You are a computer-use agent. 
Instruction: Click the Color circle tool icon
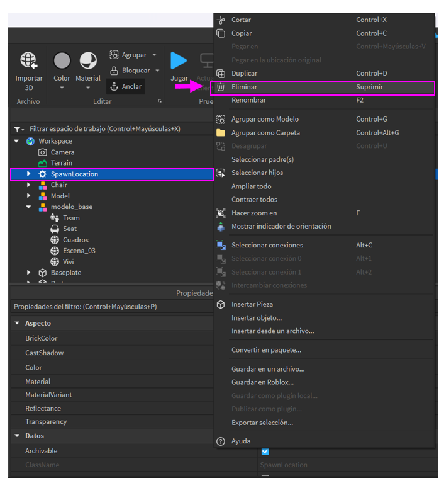(62, 60)
